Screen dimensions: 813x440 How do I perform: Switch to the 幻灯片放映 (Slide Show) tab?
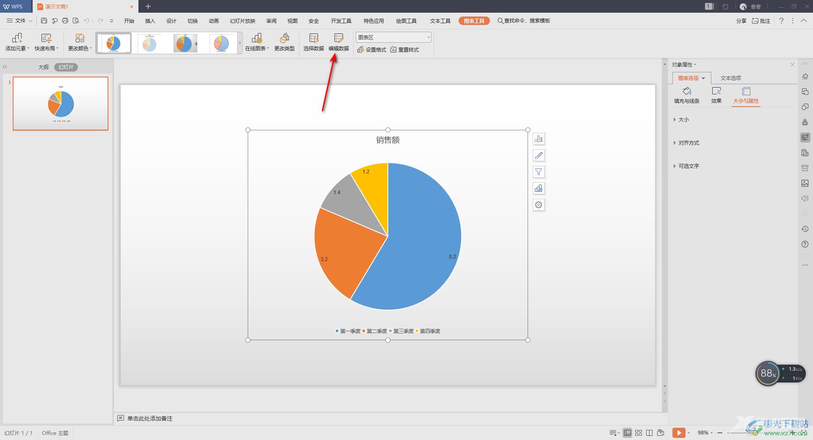(x=243, y=21)
